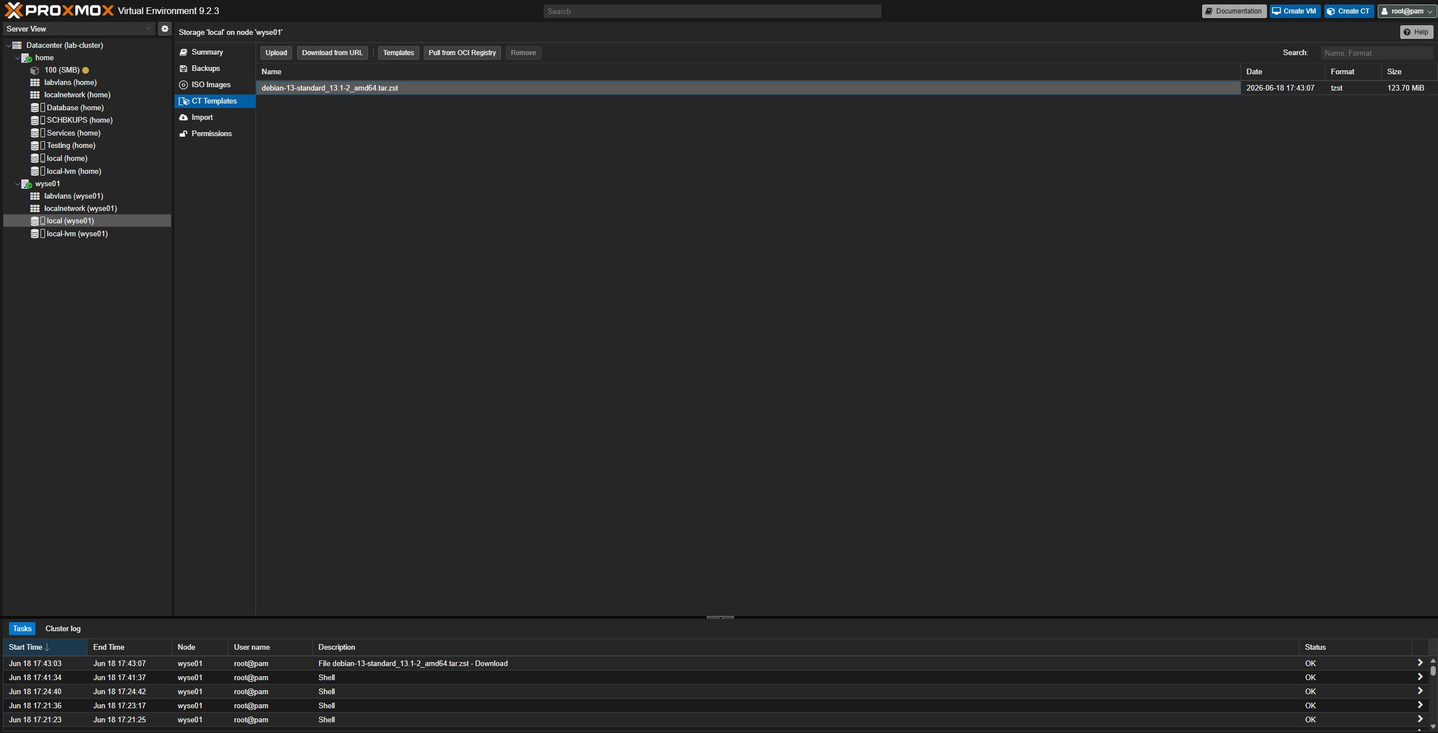Open the CT Templates section
Screen dimensions: 1438x733
(214, 101)
